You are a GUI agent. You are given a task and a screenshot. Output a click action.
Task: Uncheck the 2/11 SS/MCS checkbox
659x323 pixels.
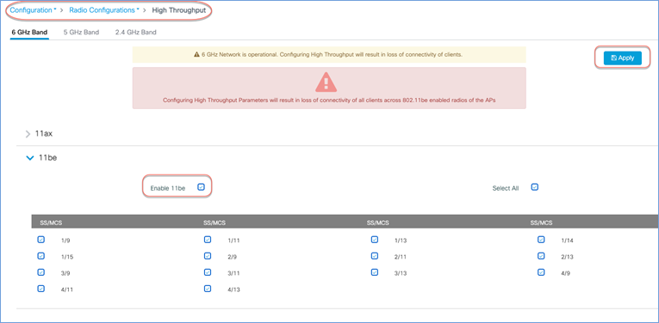[x=375, y=256]
